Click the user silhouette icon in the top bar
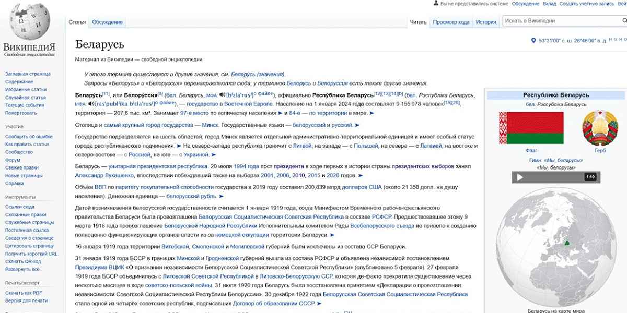This screenshot has height=313, width=627. pos(437,3)
